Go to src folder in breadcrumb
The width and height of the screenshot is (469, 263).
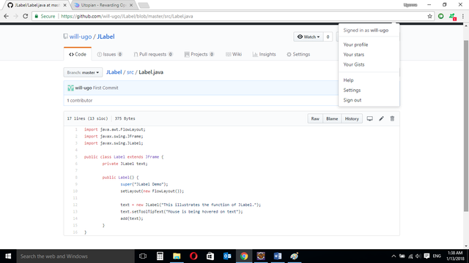[130, 72]
